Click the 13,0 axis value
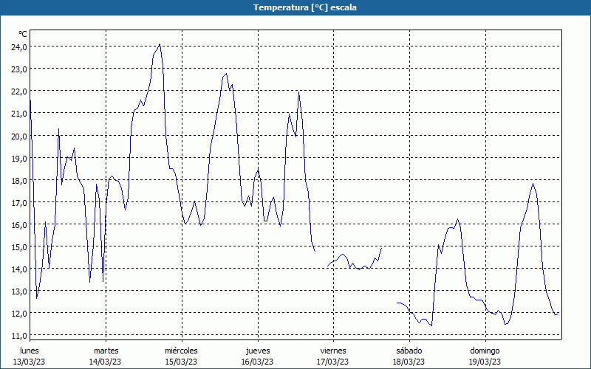This screenshot has height=369, width=591. click(x=20, y=292)
